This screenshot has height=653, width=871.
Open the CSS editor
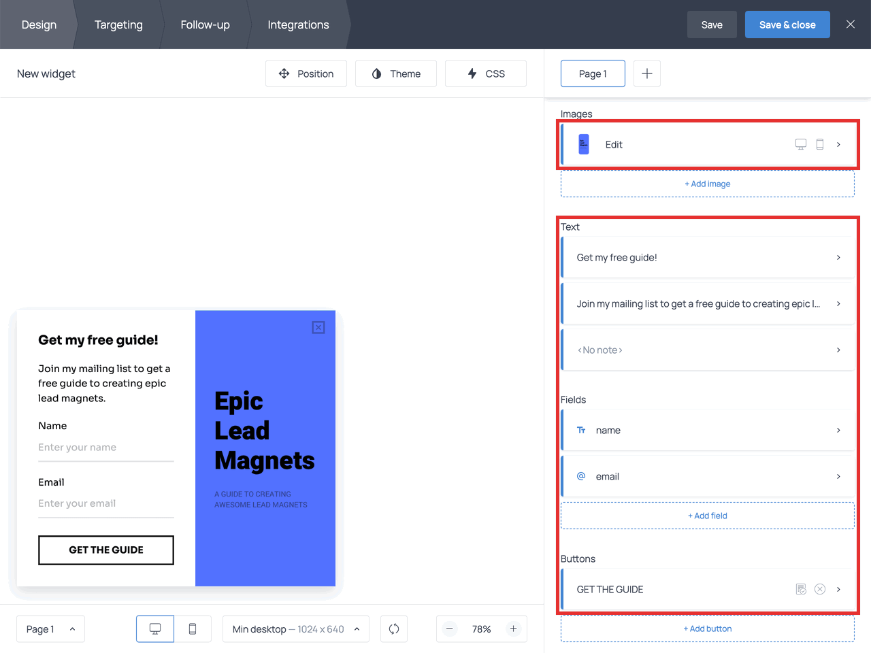[485, 73]
